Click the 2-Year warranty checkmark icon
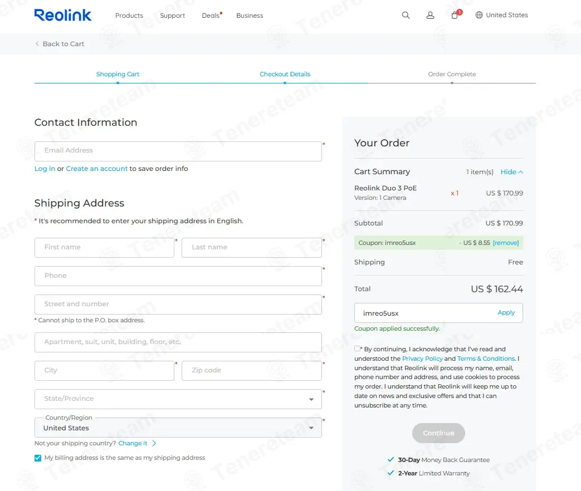581x491 pixels. click(390, 473)
